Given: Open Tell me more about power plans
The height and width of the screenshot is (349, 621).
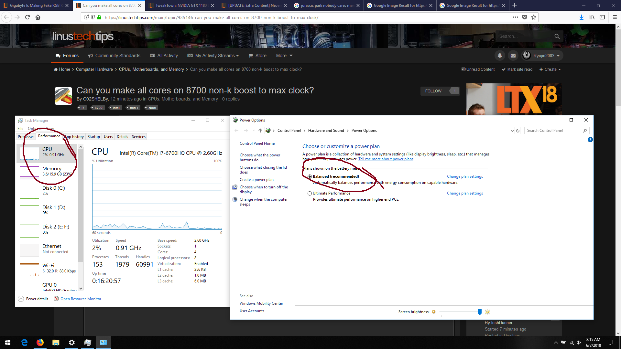Looking at the screenshot, I should pyautogui.click(x=386, y=159).
